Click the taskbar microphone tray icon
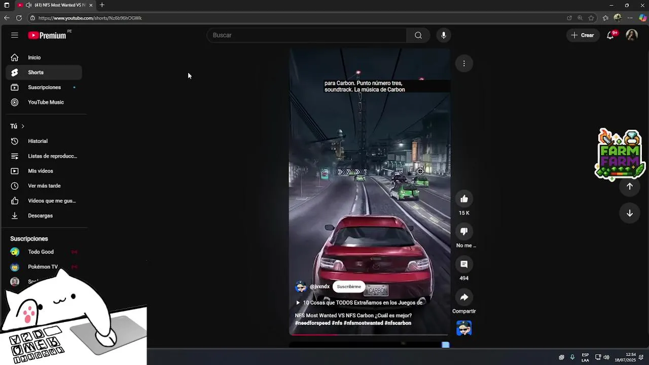 pyautogui.click(x=572, y=357)
